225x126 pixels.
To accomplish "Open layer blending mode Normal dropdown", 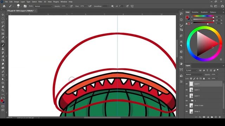I will point(194,75).
